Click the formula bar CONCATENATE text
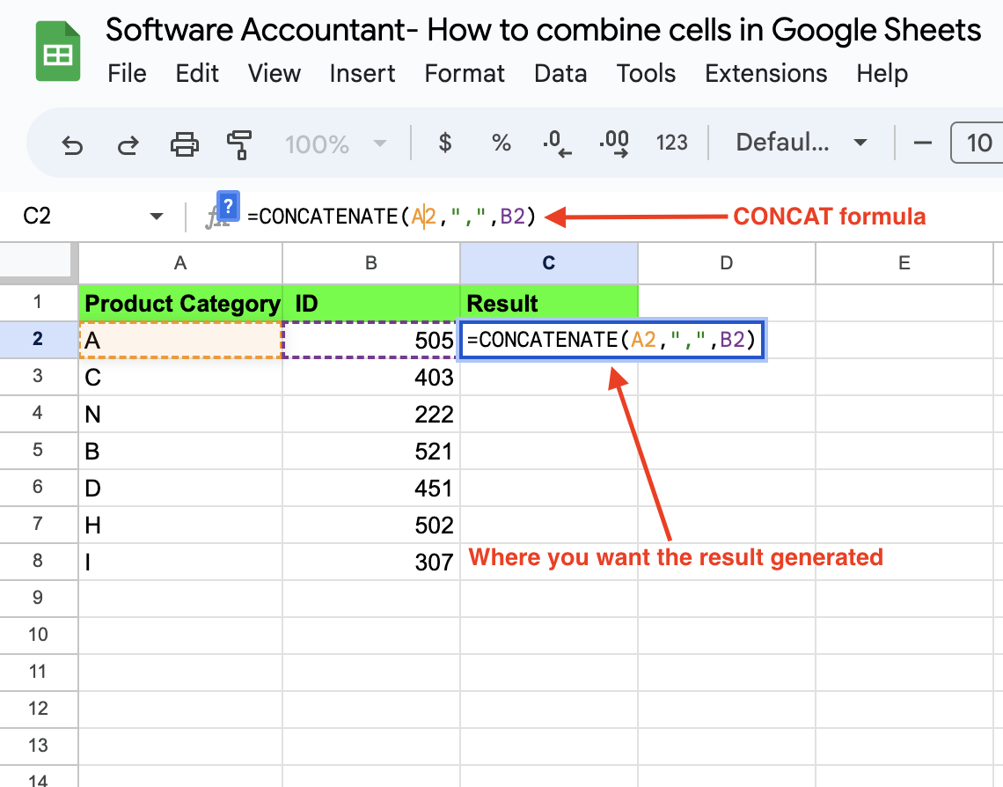 click(390, 217)
